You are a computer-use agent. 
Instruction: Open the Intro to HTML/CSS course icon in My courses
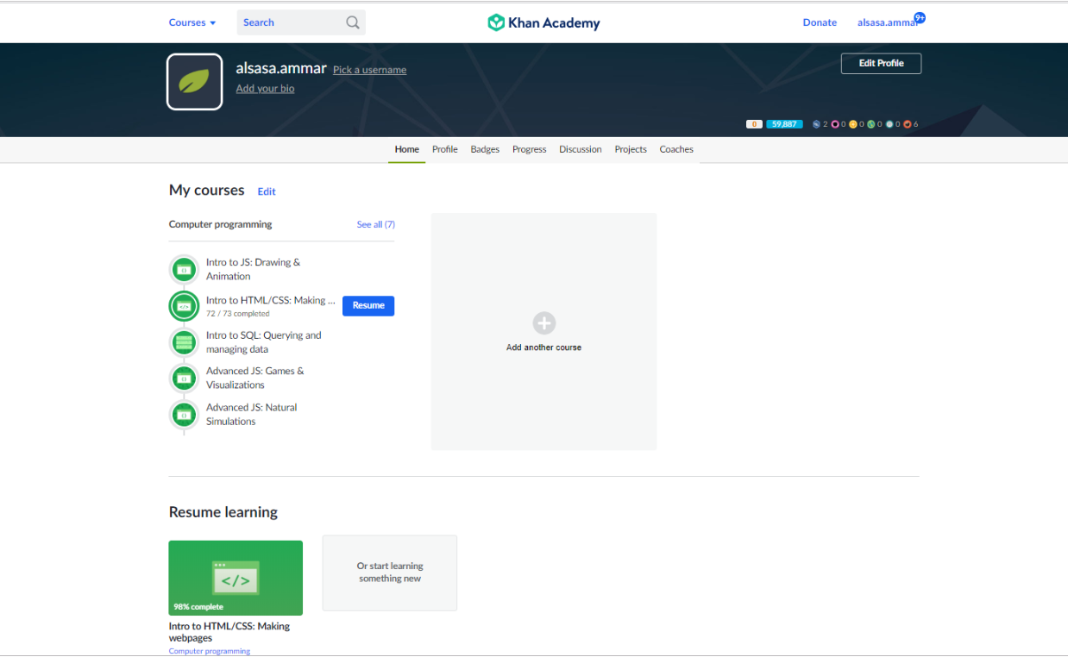(x=184, y=306)
